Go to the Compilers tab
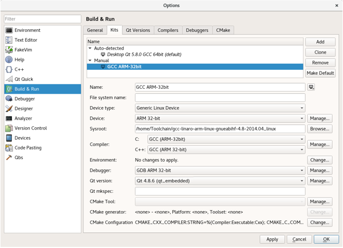Viewport: 343px width, 248px height. [168, 30]
